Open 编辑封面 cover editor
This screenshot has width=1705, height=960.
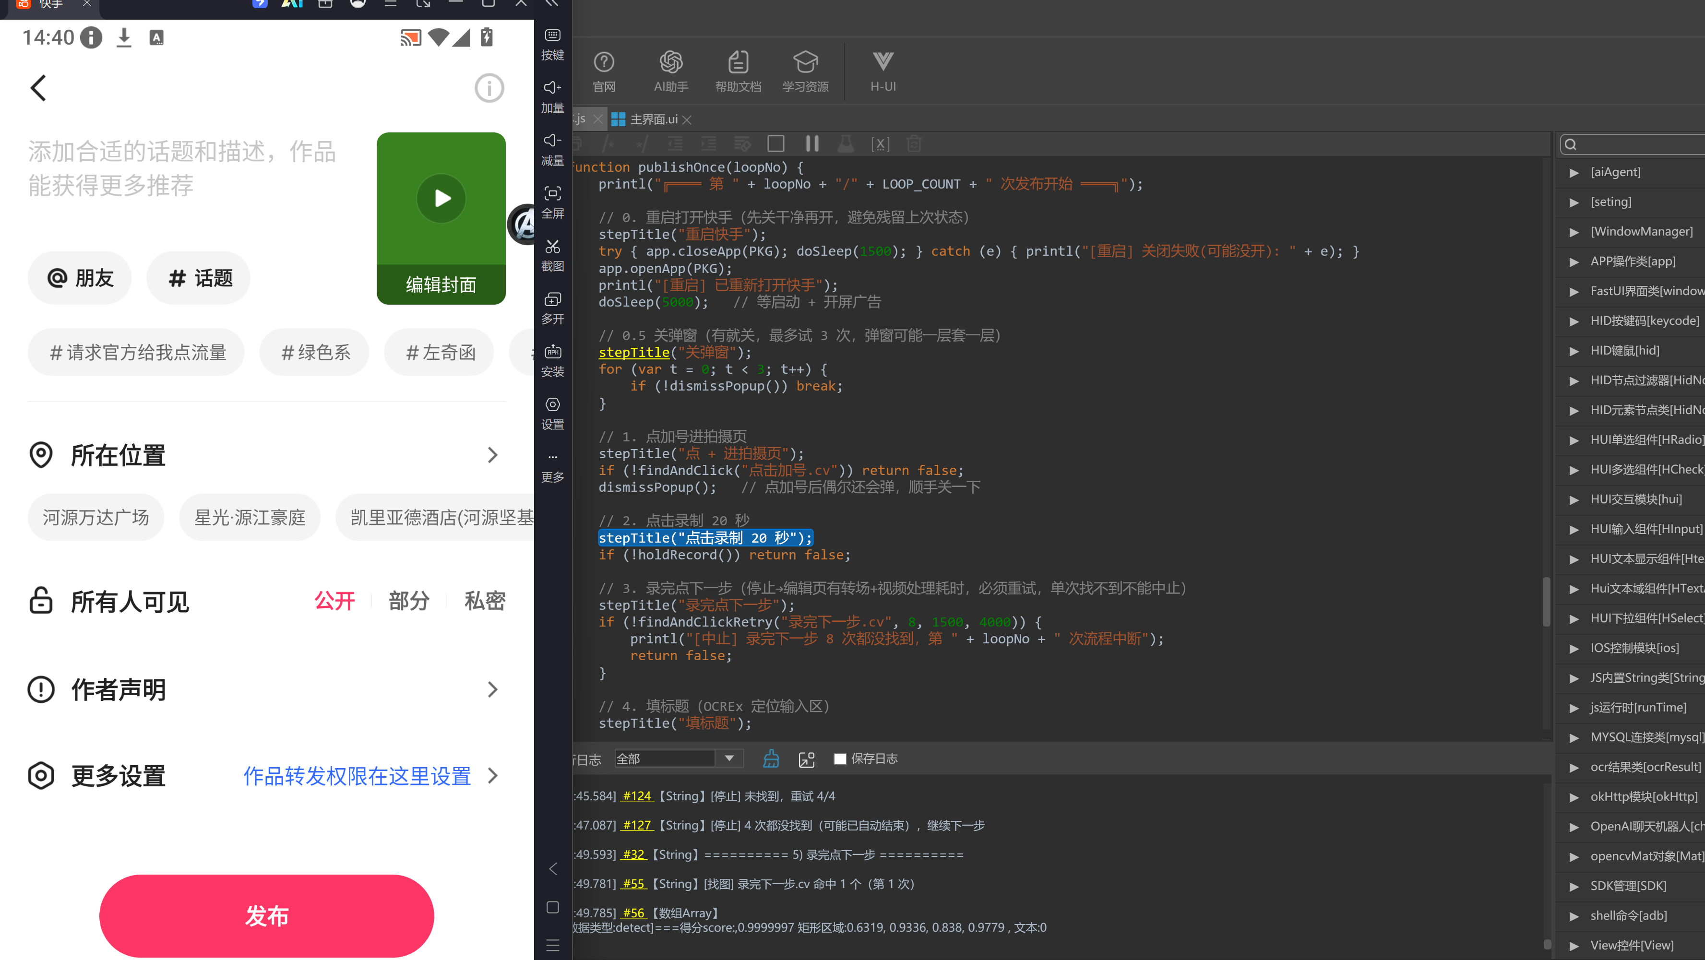coord(441,284)
